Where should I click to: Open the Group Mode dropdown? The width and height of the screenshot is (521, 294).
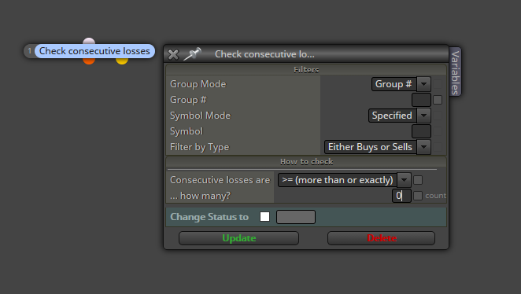[x=401, y=84]
